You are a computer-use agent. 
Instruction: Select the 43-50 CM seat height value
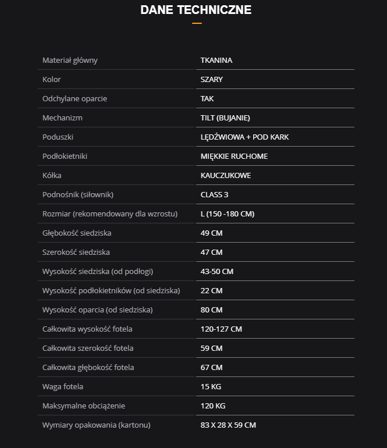coord(217,272)
